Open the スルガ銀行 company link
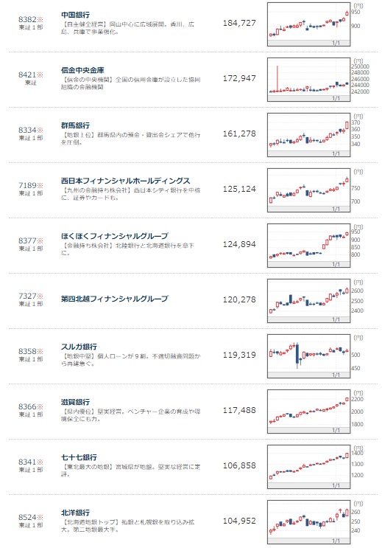The width and height of the screenshot is (382, 548). [79, 347]
